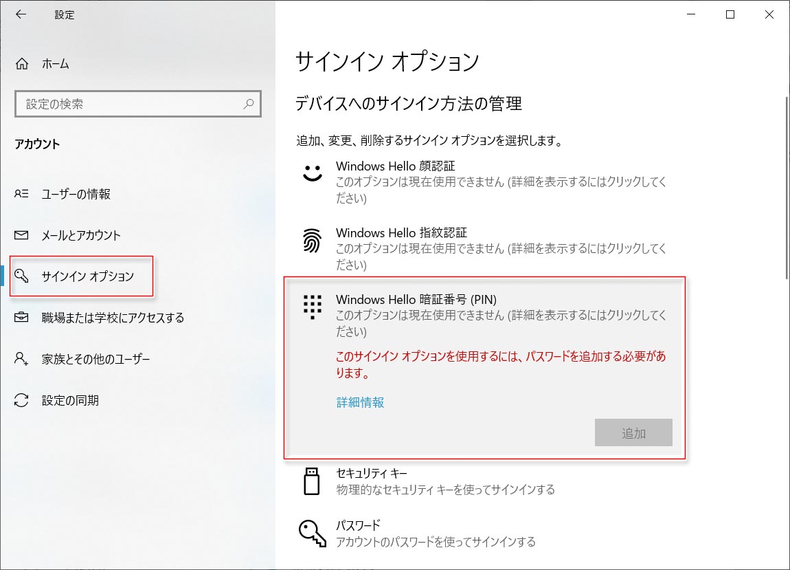Expand Windows Hello 指紋認証 option
The image size is (790, 570).
pos(485,248)
